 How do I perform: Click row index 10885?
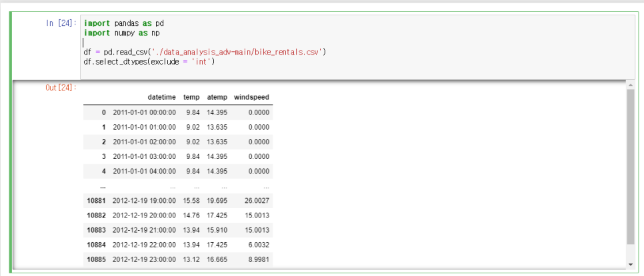[96, 259]
